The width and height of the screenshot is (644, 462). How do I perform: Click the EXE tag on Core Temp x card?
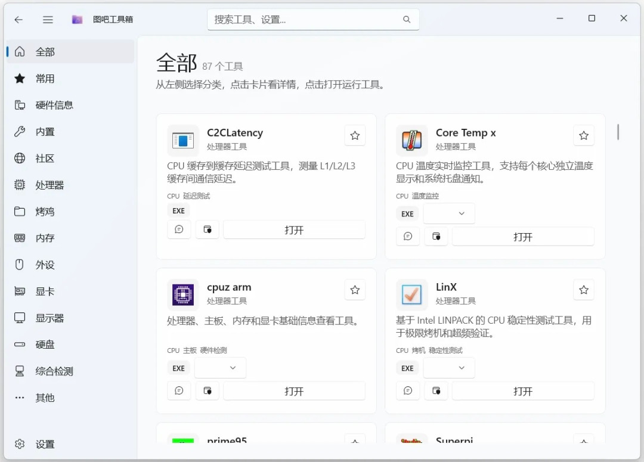(x=407, y=214)
